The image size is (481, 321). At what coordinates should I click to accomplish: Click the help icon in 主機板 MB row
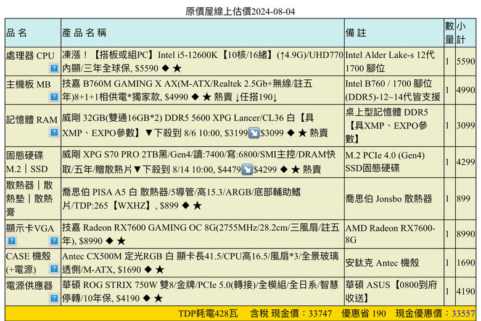point(54,97)
